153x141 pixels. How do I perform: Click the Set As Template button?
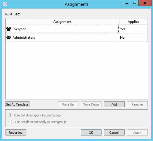17,104
